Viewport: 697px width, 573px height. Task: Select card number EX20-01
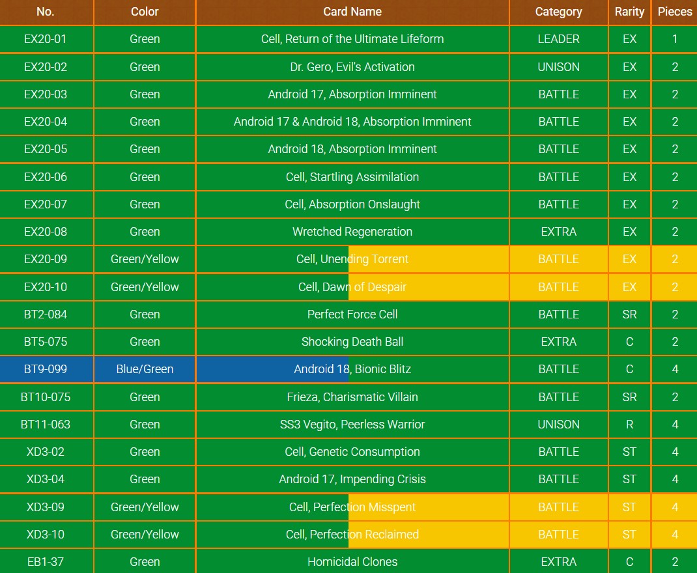click(46, 39)
